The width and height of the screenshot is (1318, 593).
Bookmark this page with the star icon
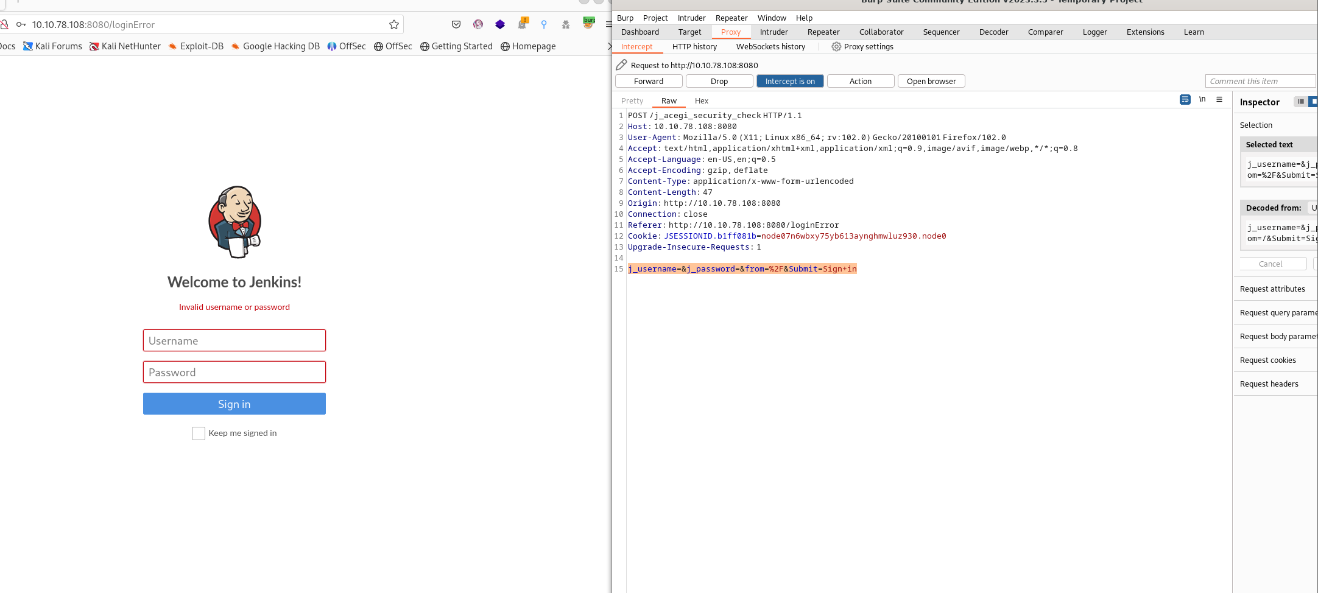click(x=394, y=24)
